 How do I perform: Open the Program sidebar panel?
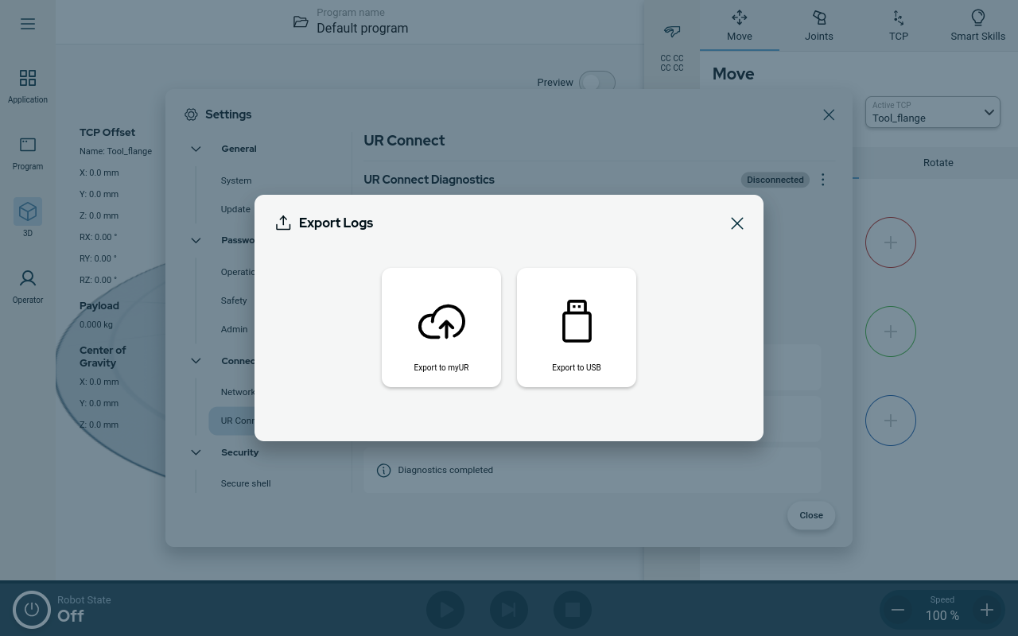[28, 152]
